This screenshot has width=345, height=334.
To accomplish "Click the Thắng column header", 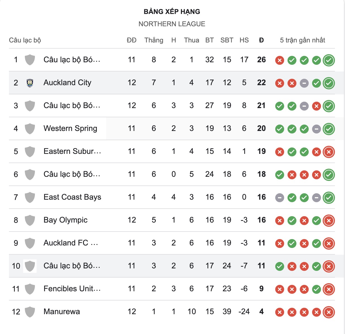I will coord(154,40).
